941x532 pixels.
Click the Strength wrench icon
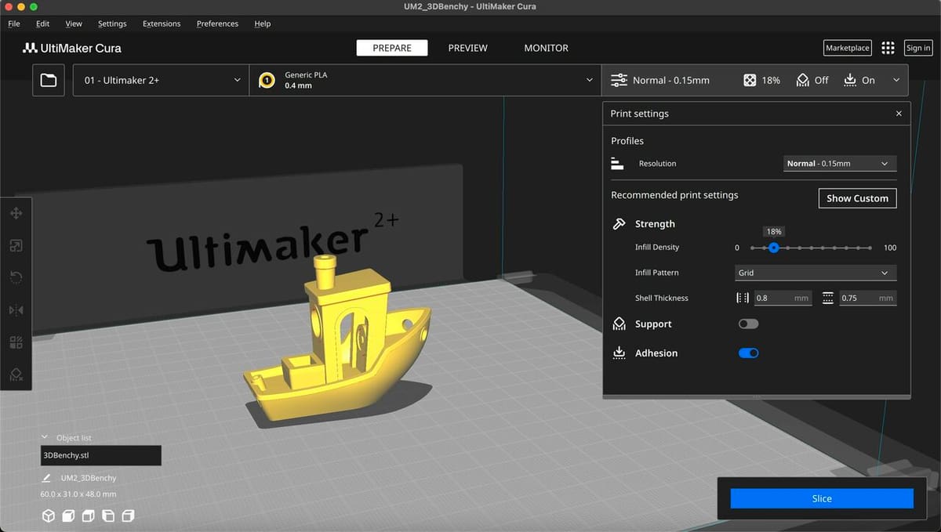click(619, 224)
